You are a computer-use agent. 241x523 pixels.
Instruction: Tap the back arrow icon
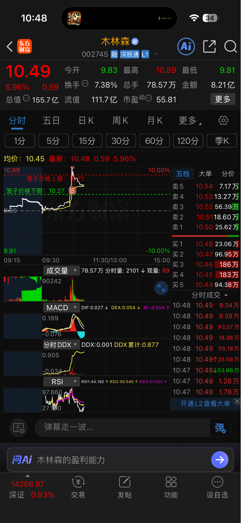[x=10, y=46]
